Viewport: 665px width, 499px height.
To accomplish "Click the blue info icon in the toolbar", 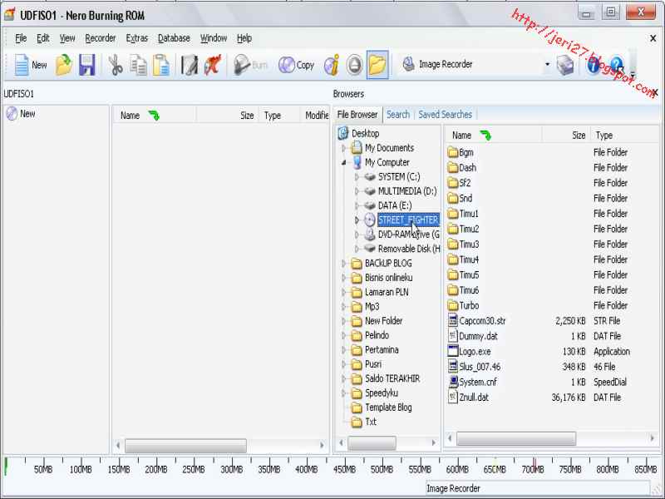I will [594, 65].
